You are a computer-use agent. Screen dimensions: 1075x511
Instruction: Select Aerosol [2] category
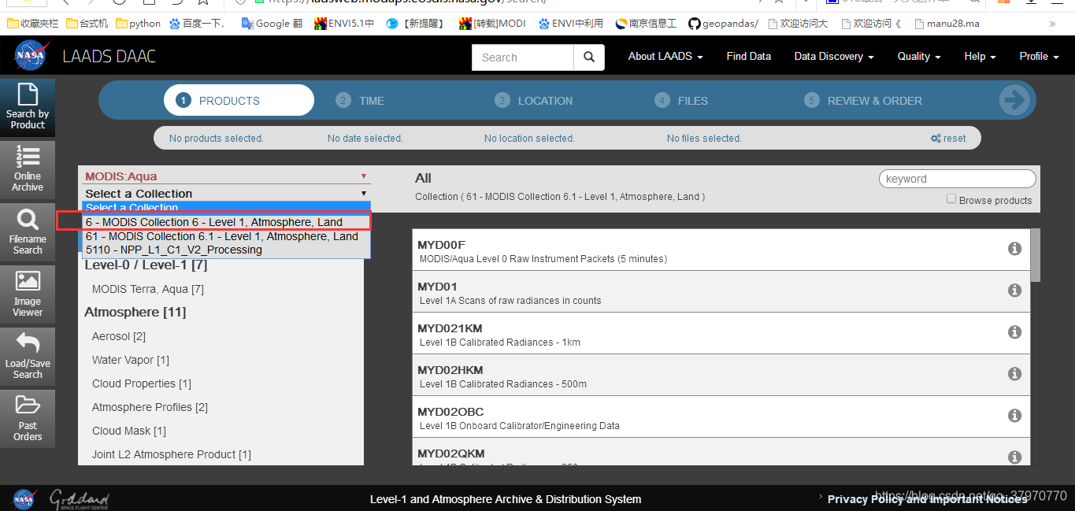pos(119,336)
